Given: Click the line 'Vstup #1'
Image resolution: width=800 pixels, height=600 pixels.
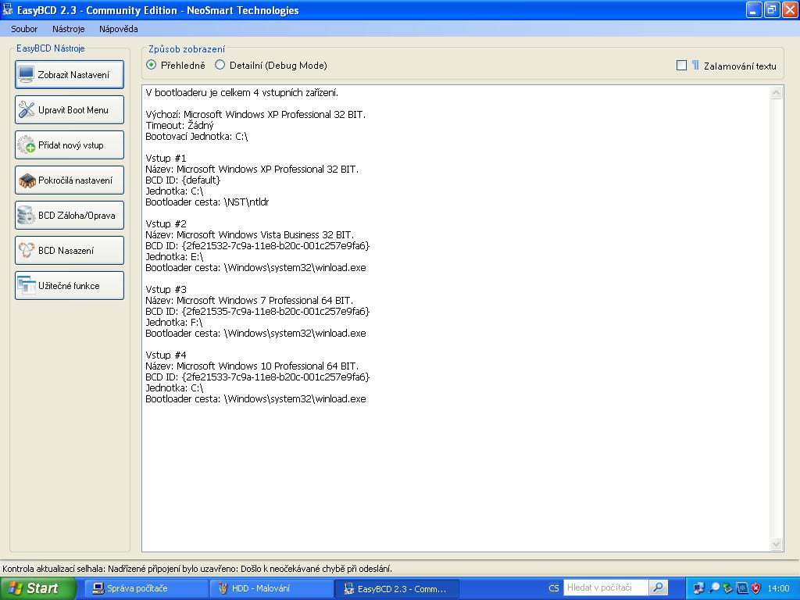Looking at the screenshot, I should 166,158.
